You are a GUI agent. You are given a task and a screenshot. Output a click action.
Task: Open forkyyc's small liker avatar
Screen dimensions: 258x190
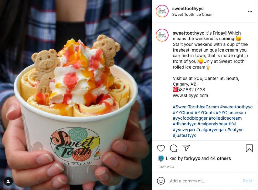[x=161, y=159]
